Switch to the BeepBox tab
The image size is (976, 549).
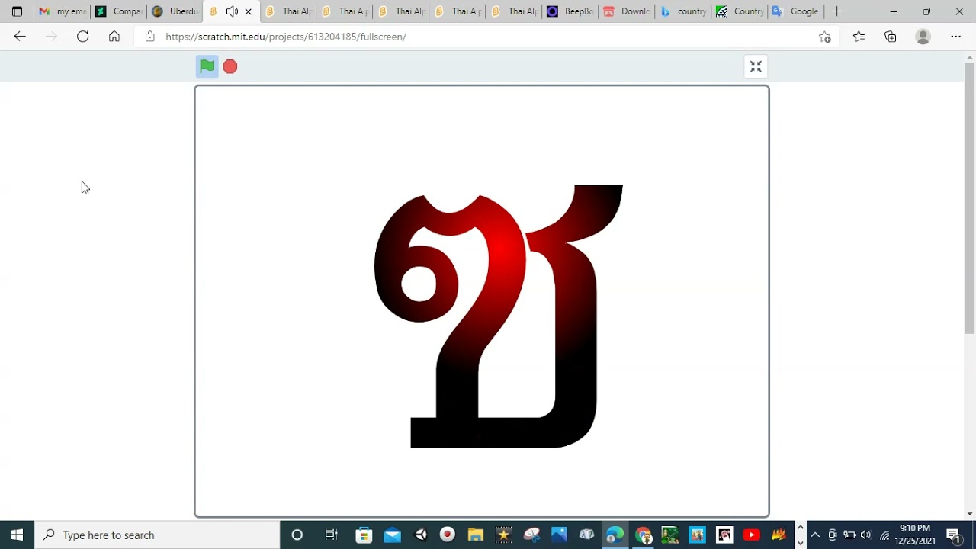coord(570,11)
